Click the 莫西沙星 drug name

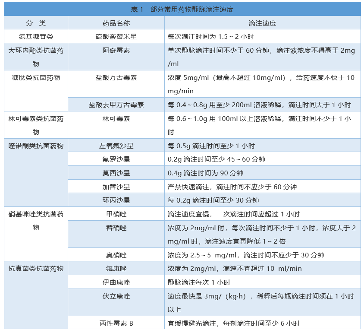116,173
